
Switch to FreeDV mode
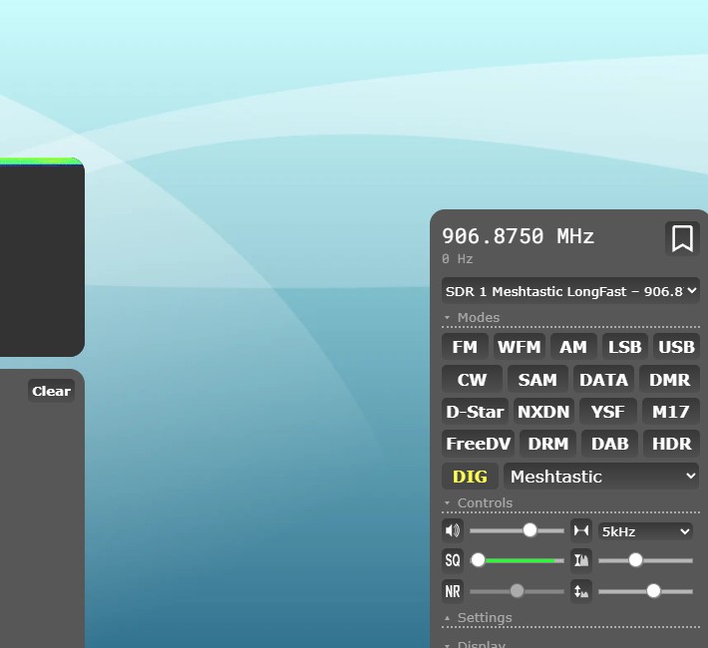point(479,444)
